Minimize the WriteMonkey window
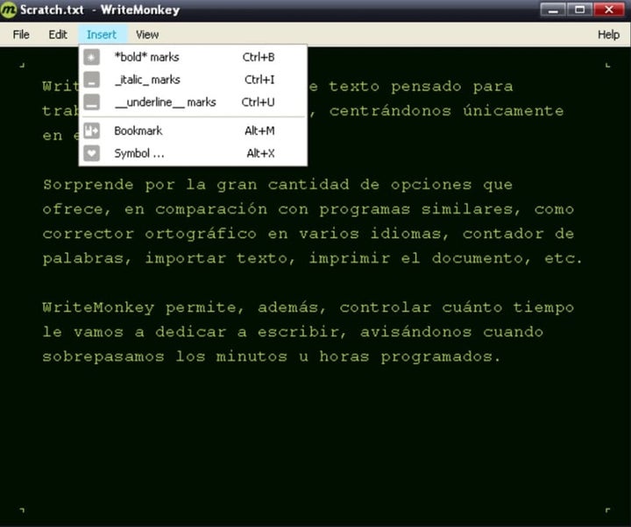 coord(551,10)
